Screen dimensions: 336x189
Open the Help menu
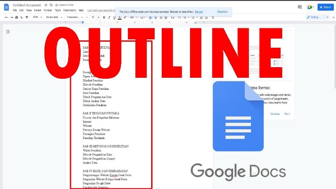coord(81,10)
